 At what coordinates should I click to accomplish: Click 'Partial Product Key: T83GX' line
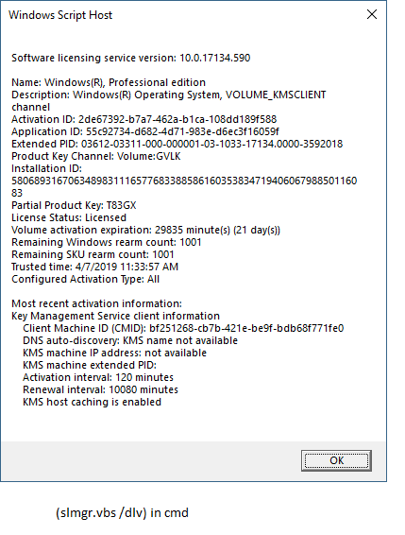[x=74, y=205]
